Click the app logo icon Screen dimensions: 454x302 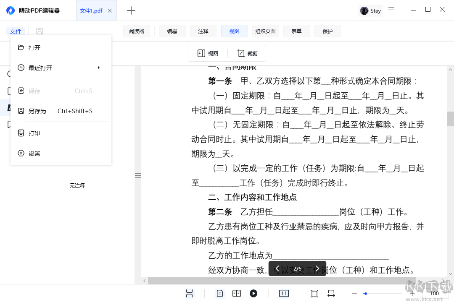click(x=11, y=10)
